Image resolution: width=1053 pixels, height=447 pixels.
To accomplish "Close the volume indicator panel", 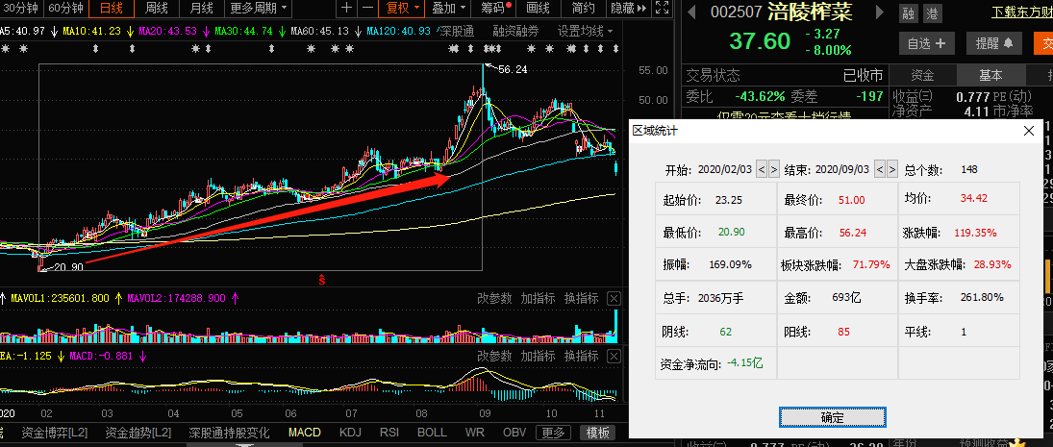I will [614, 299].
